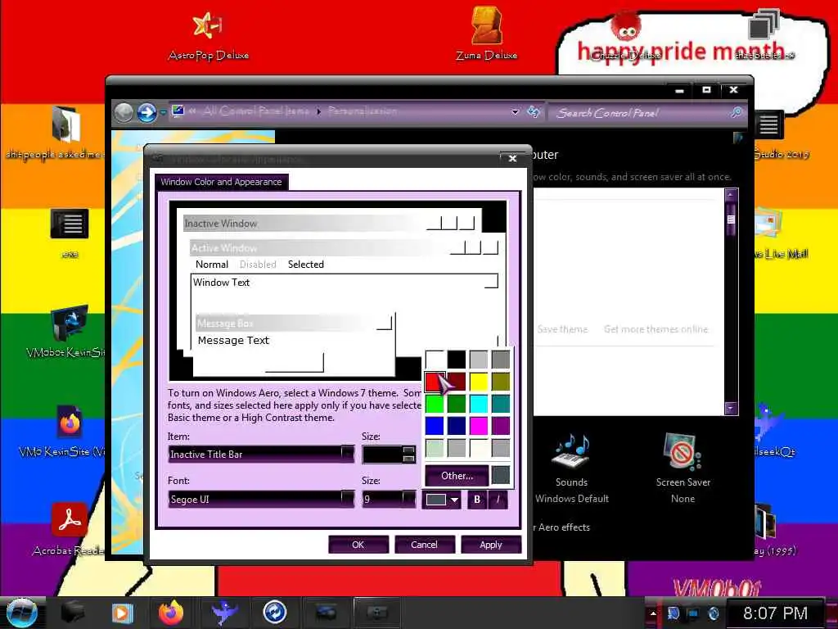Click Personalization breadcrumb in address bar

(x=363, y=111)
